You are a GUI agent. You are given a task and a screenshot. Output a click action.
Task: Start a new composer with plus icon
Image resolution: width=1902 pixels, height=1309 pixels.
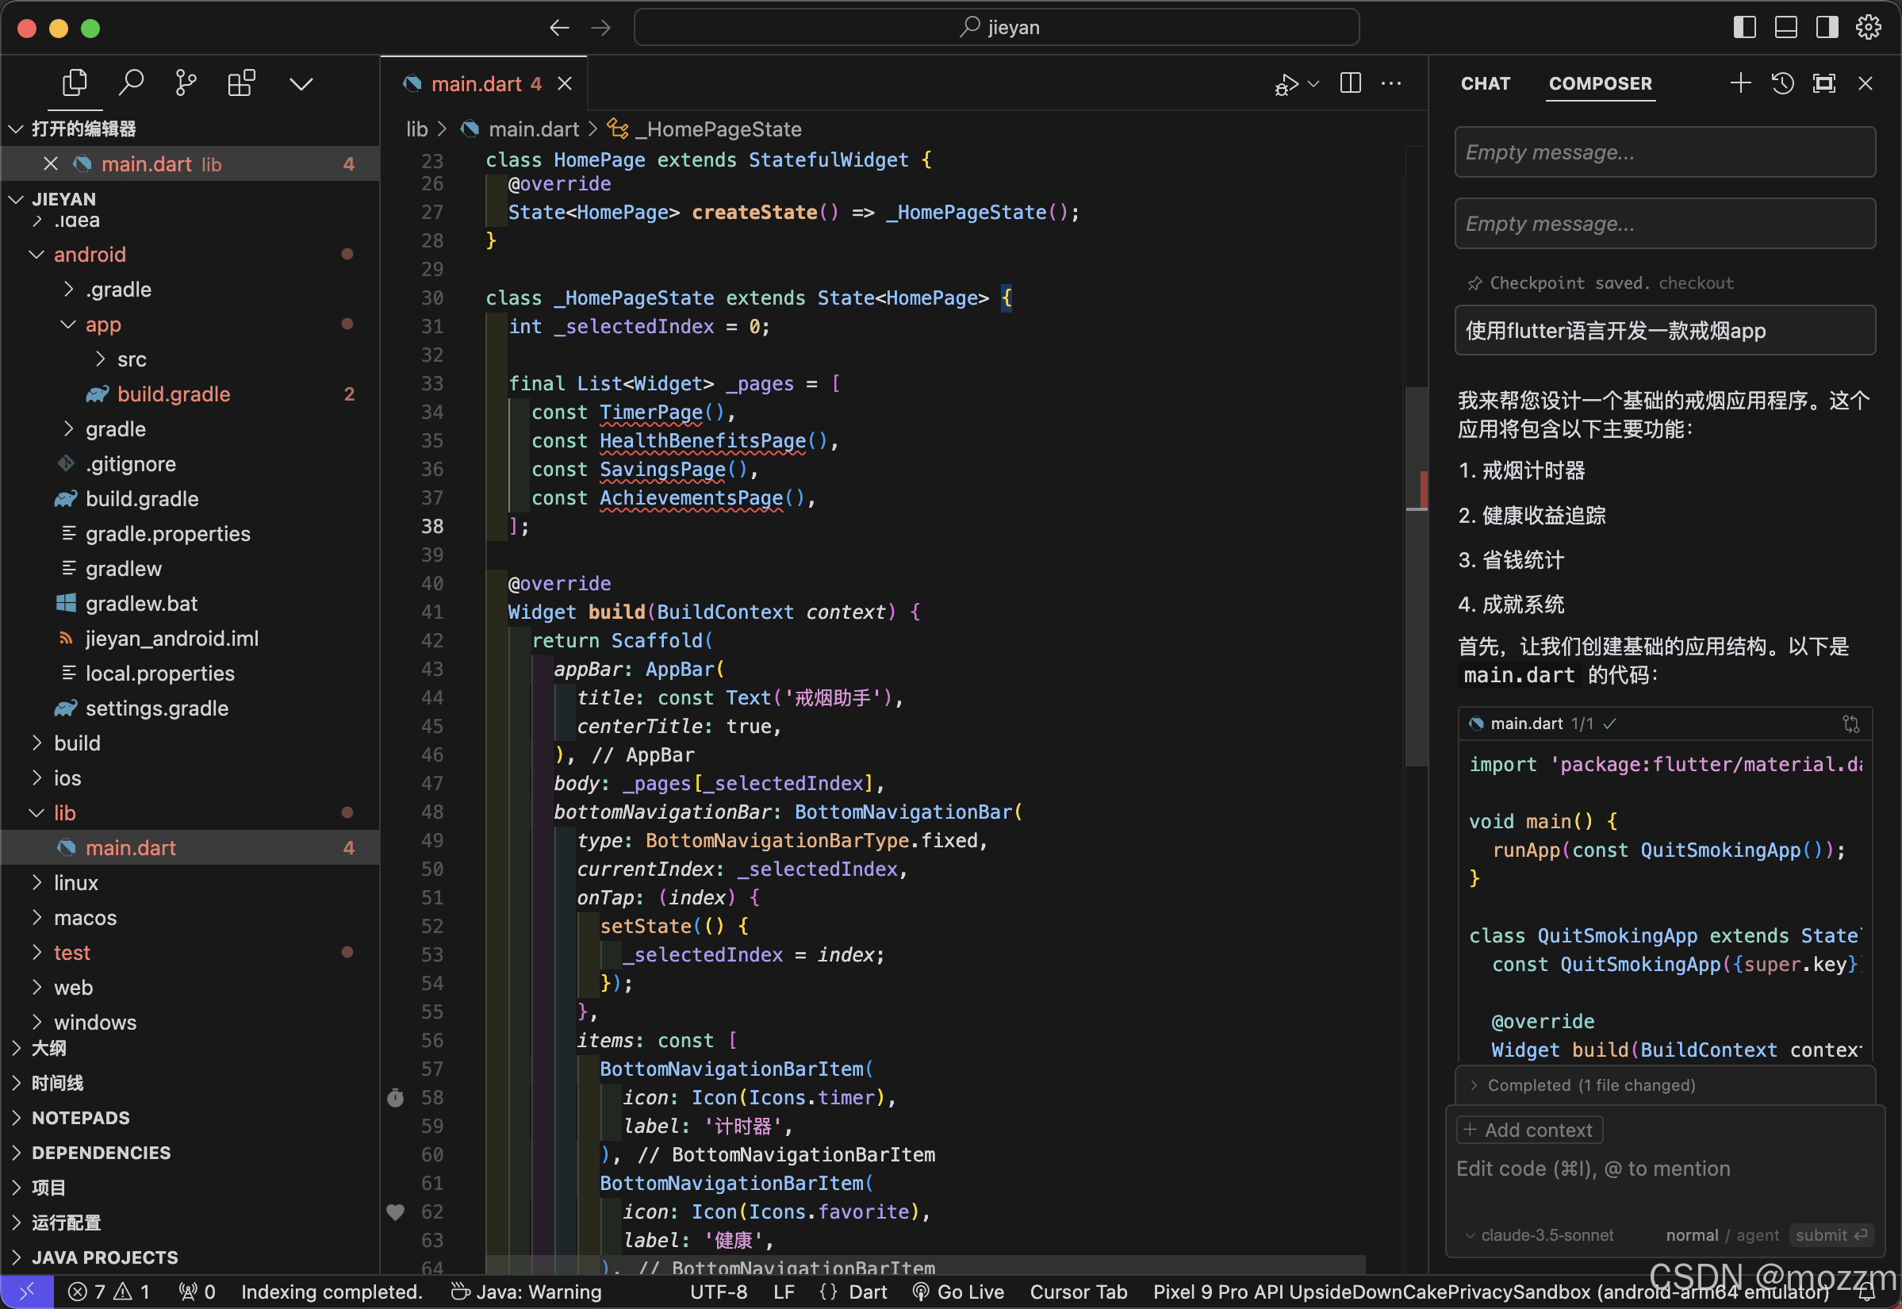tap(1739, 83)
